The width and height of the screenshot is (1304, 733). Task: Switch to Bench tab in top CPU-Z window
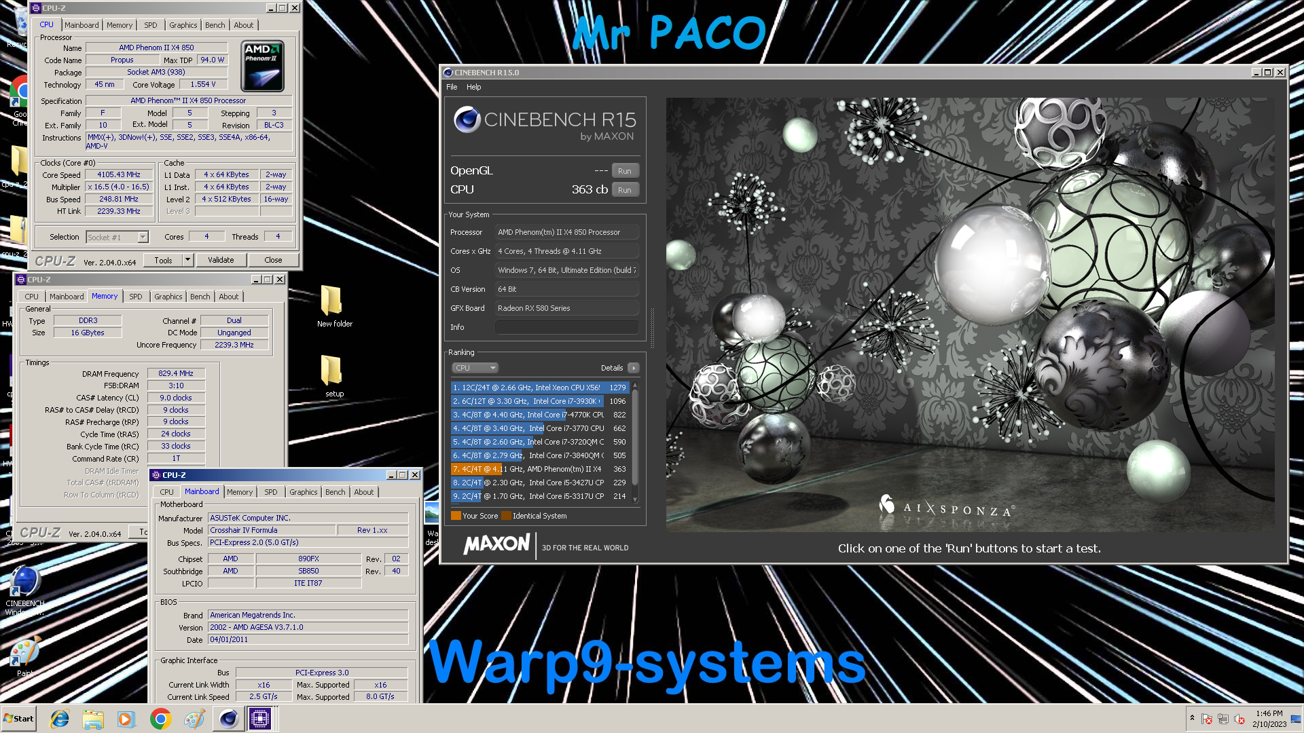(215, 25)
